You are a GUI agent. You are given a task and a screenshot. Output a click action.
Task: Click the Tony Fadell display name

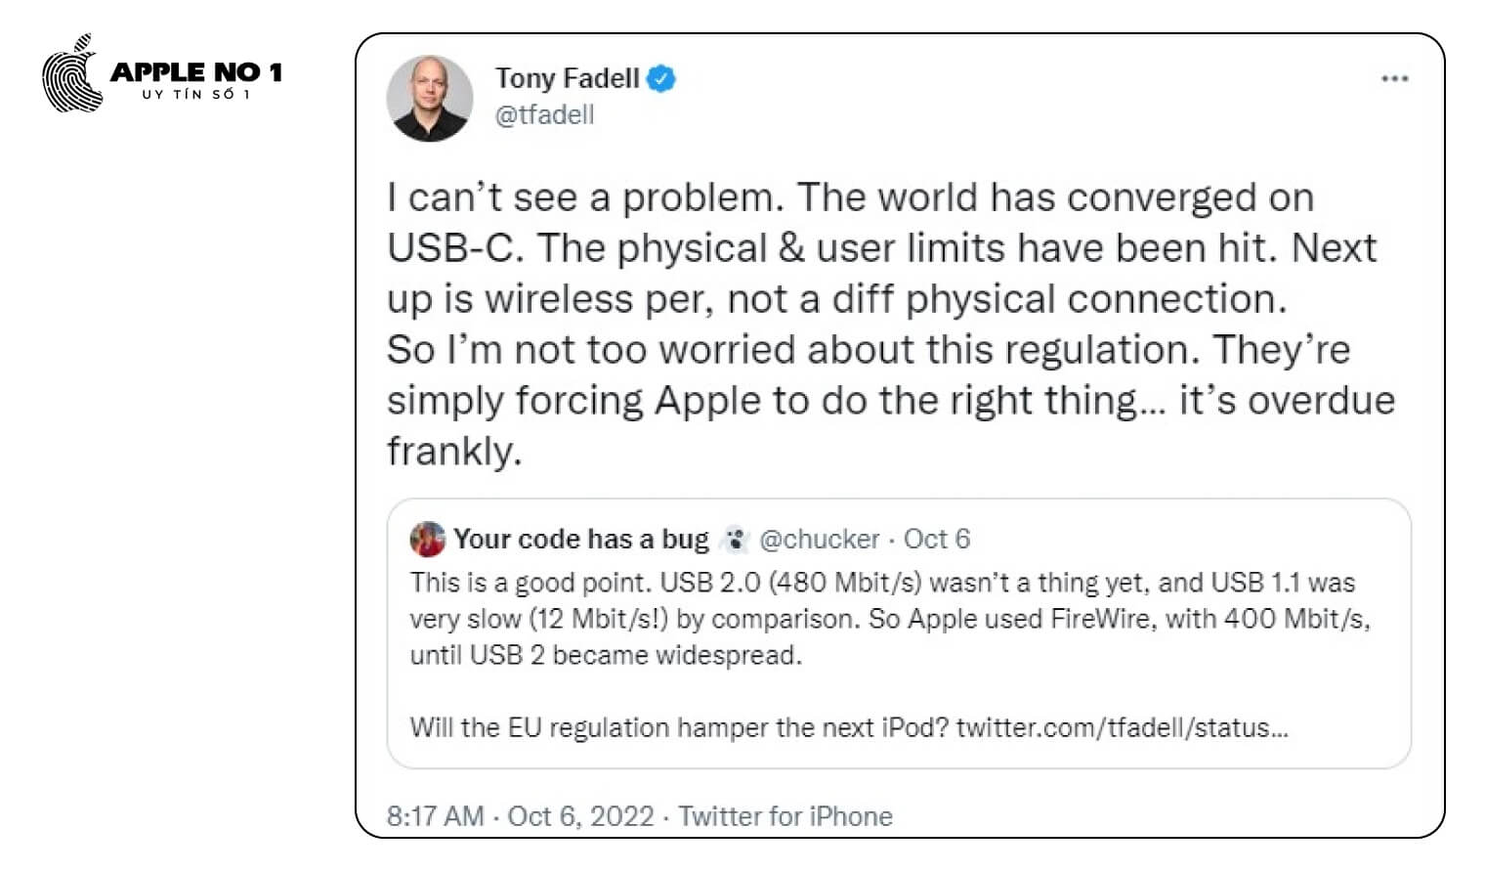[x=567, y=78]
